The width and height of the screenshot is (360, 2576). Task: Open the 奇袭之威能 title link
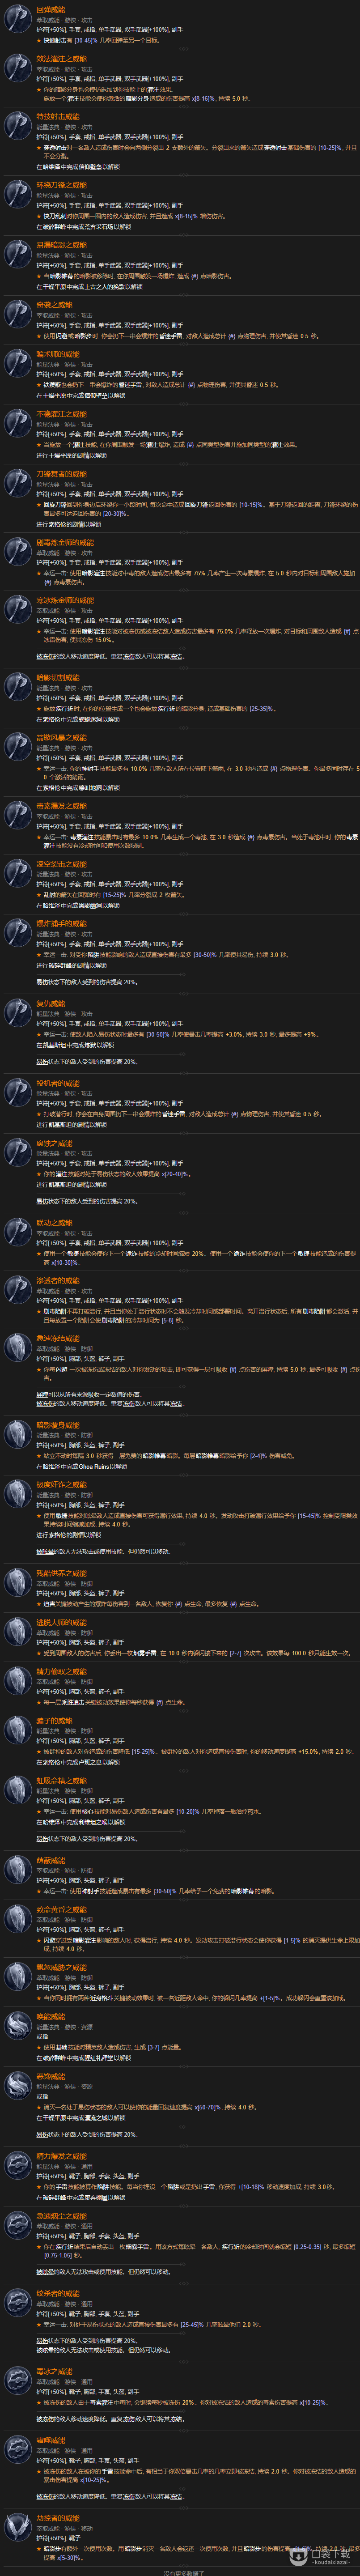pyautogui.click(x=55, y=305)
